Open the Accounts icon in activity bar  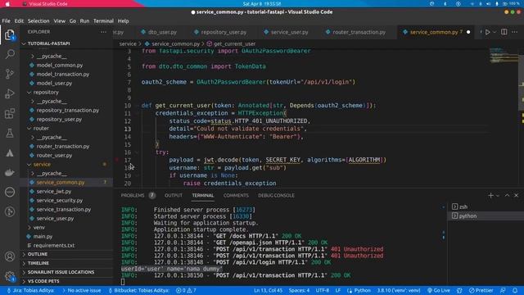point(10,256)
